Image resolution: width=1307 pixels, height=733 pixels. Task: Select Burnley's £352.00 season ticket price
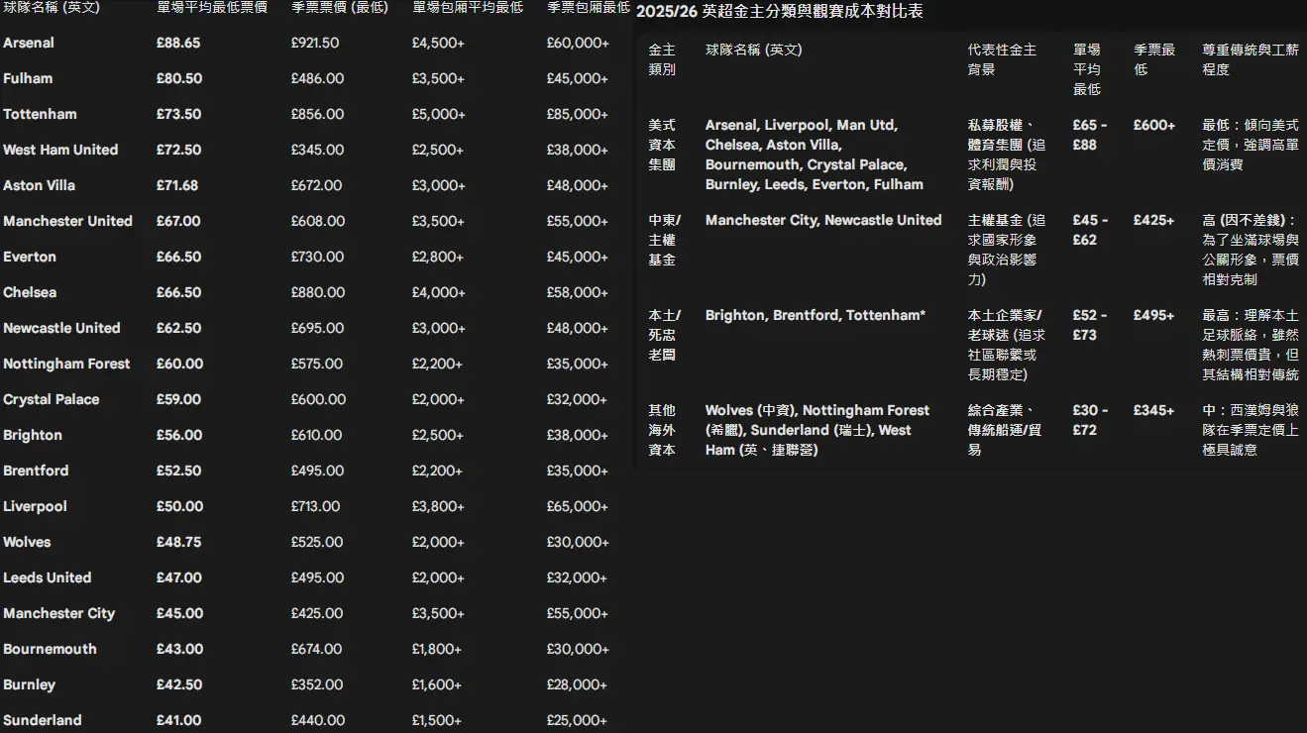[317, 684]
